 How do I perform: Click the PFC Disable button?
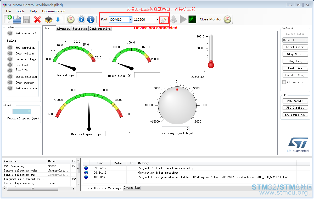click(295, 108)
